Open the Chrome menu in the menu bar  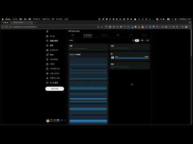click(8, 19)
